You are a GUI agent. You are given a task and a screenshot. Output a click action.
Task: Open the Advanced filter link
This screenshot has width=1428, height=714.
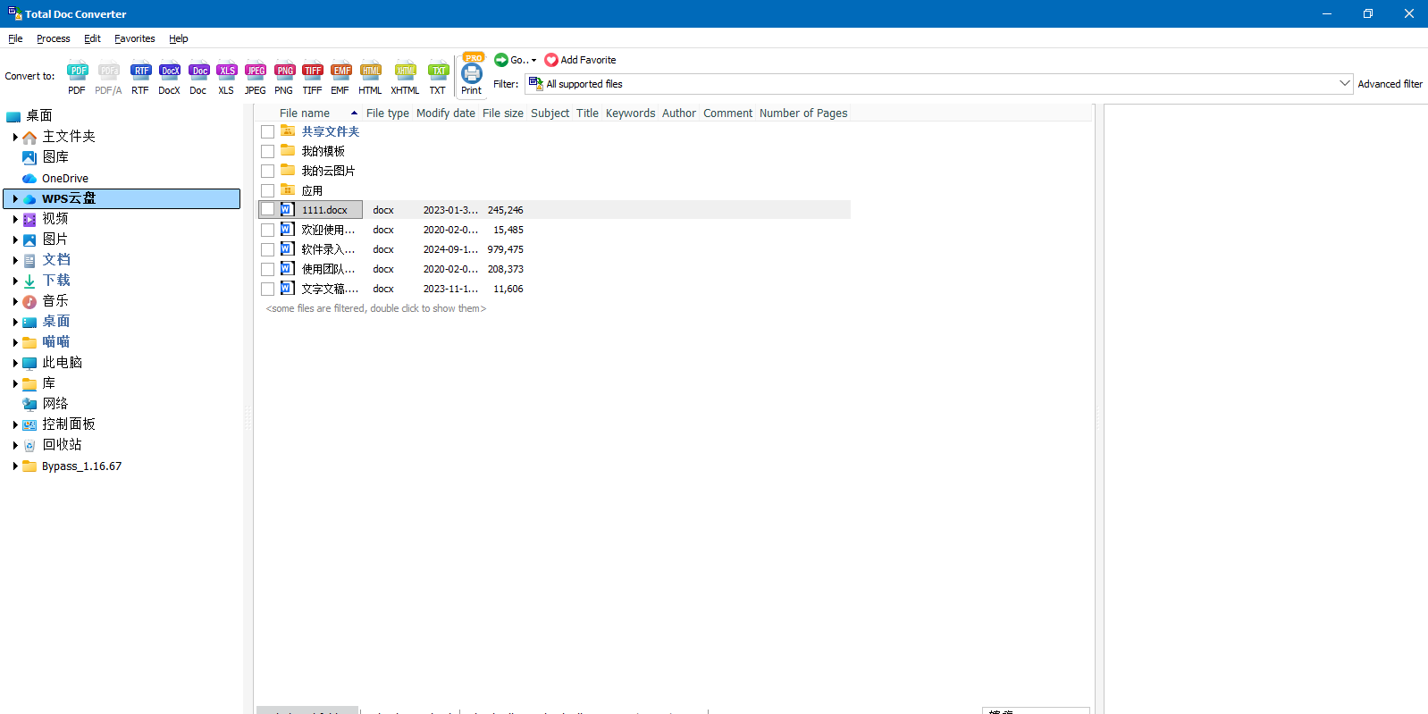tap(1390, 84)
